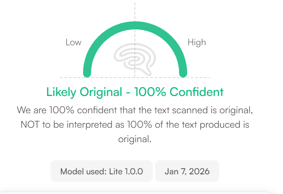
Task: Select the "High" gauge label
Action: click(x=196, y=42)
